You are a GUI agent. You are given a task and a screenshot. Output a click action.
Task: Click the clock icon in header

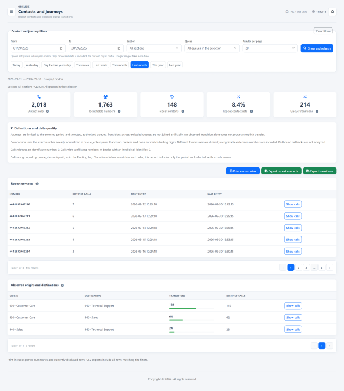pyautogui.click(x=314, y=12)
